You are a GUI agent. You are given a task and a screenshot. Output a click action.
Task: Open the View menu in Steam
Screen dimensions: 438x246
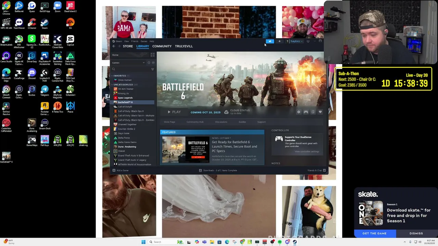point(127,41)
